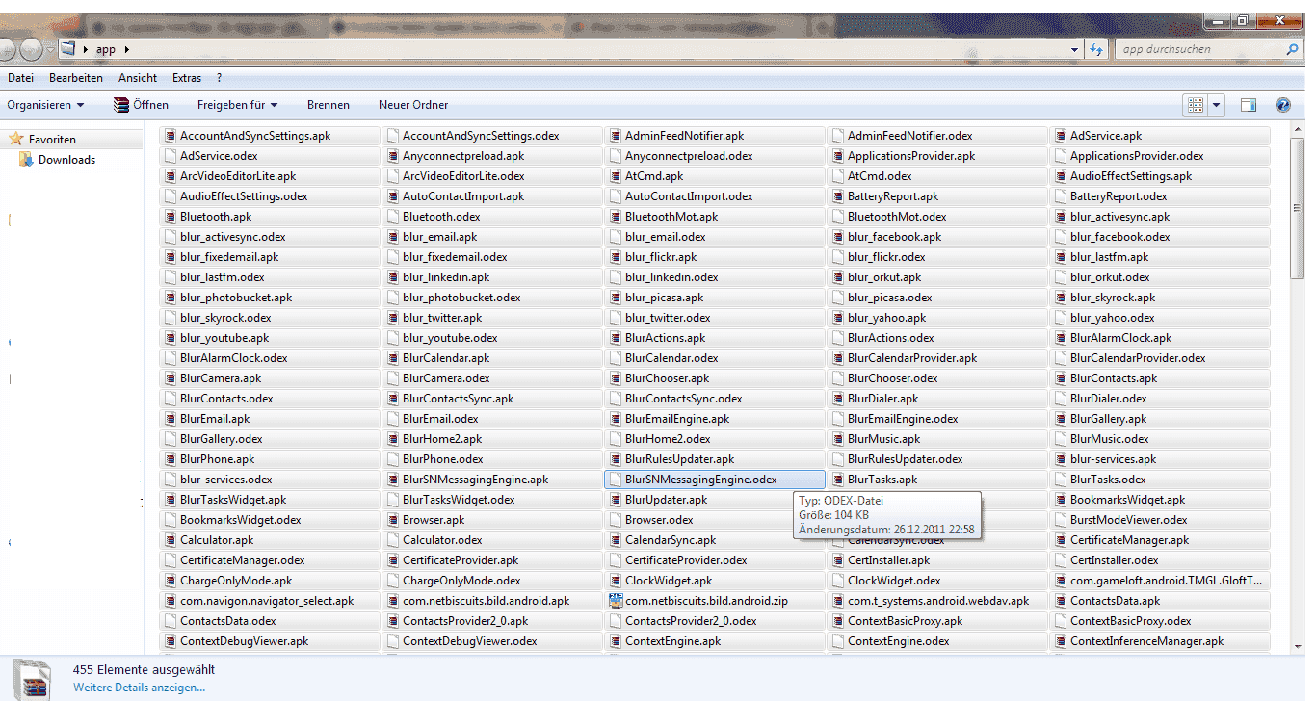The height and width of the screenshot is (701, 1316).
Task: Select Favoriten in navigation pane
Action: pyautogui.click(x=52, y=140)
